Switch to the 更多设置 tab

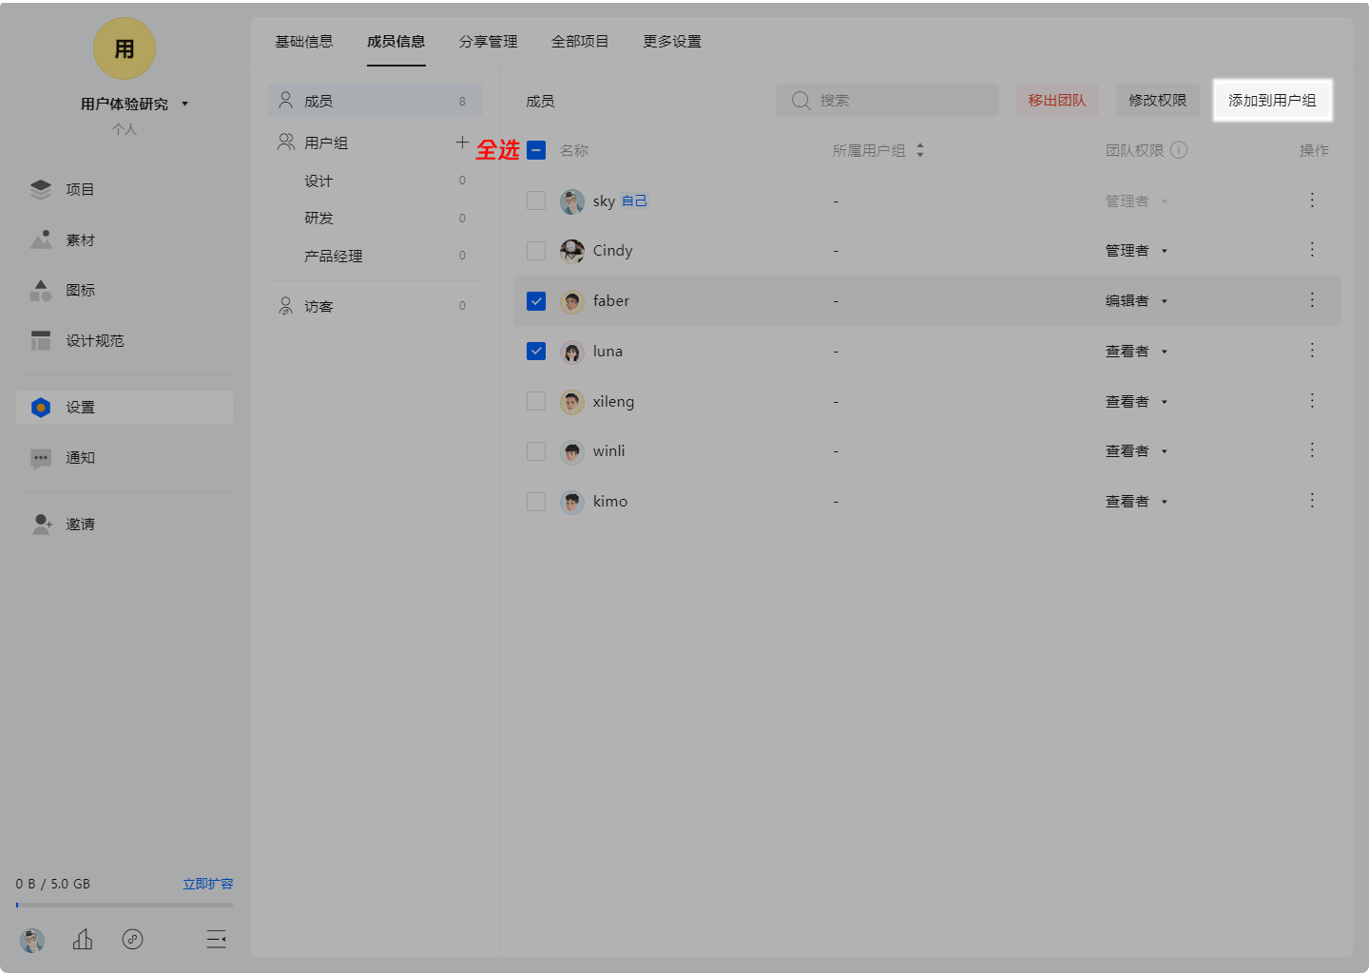pyautogui.click(x=672, y=42)
